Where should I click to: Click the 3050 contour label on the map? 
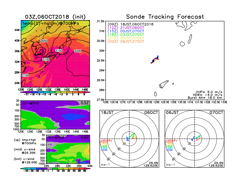(44, 41)
